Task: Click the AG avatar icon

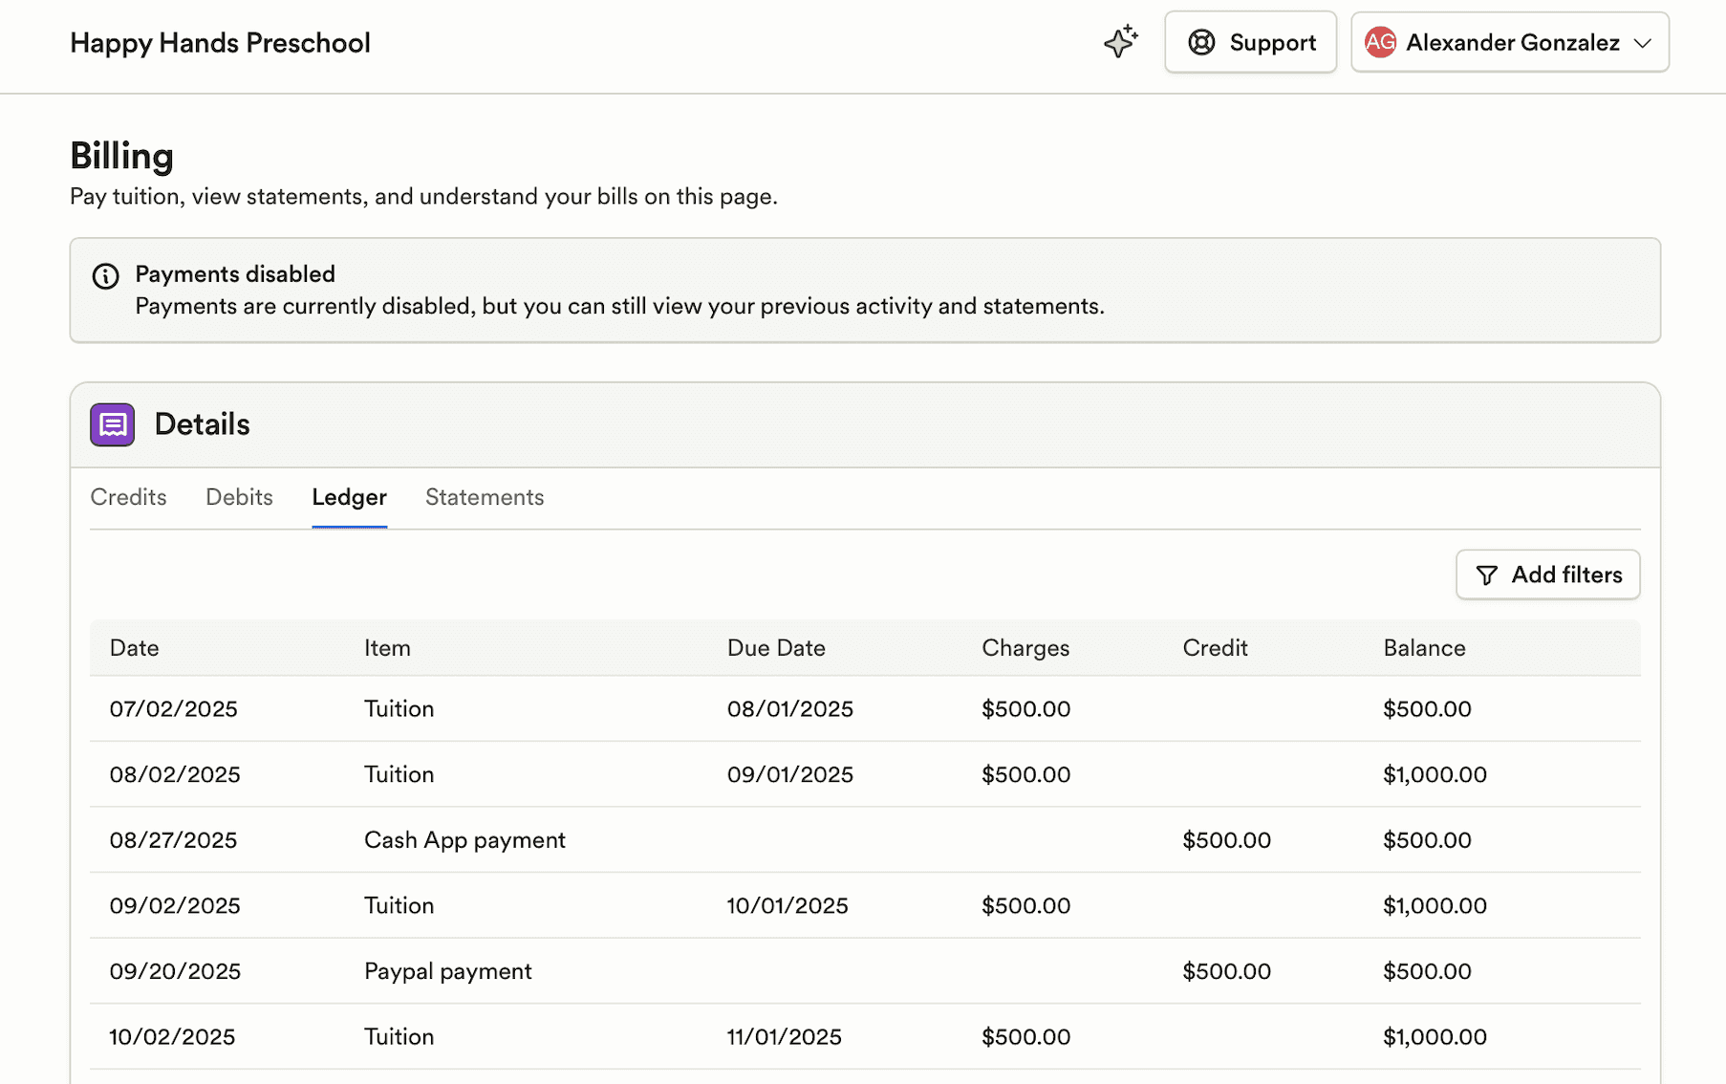Action: [1379, 42]
